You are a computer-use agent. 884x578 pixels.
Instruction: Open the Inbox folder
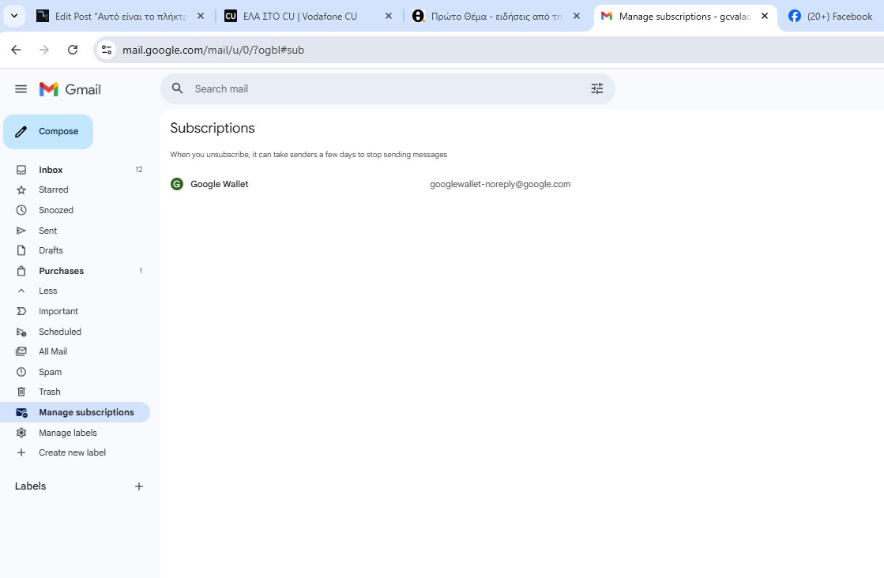coord(51,170)
